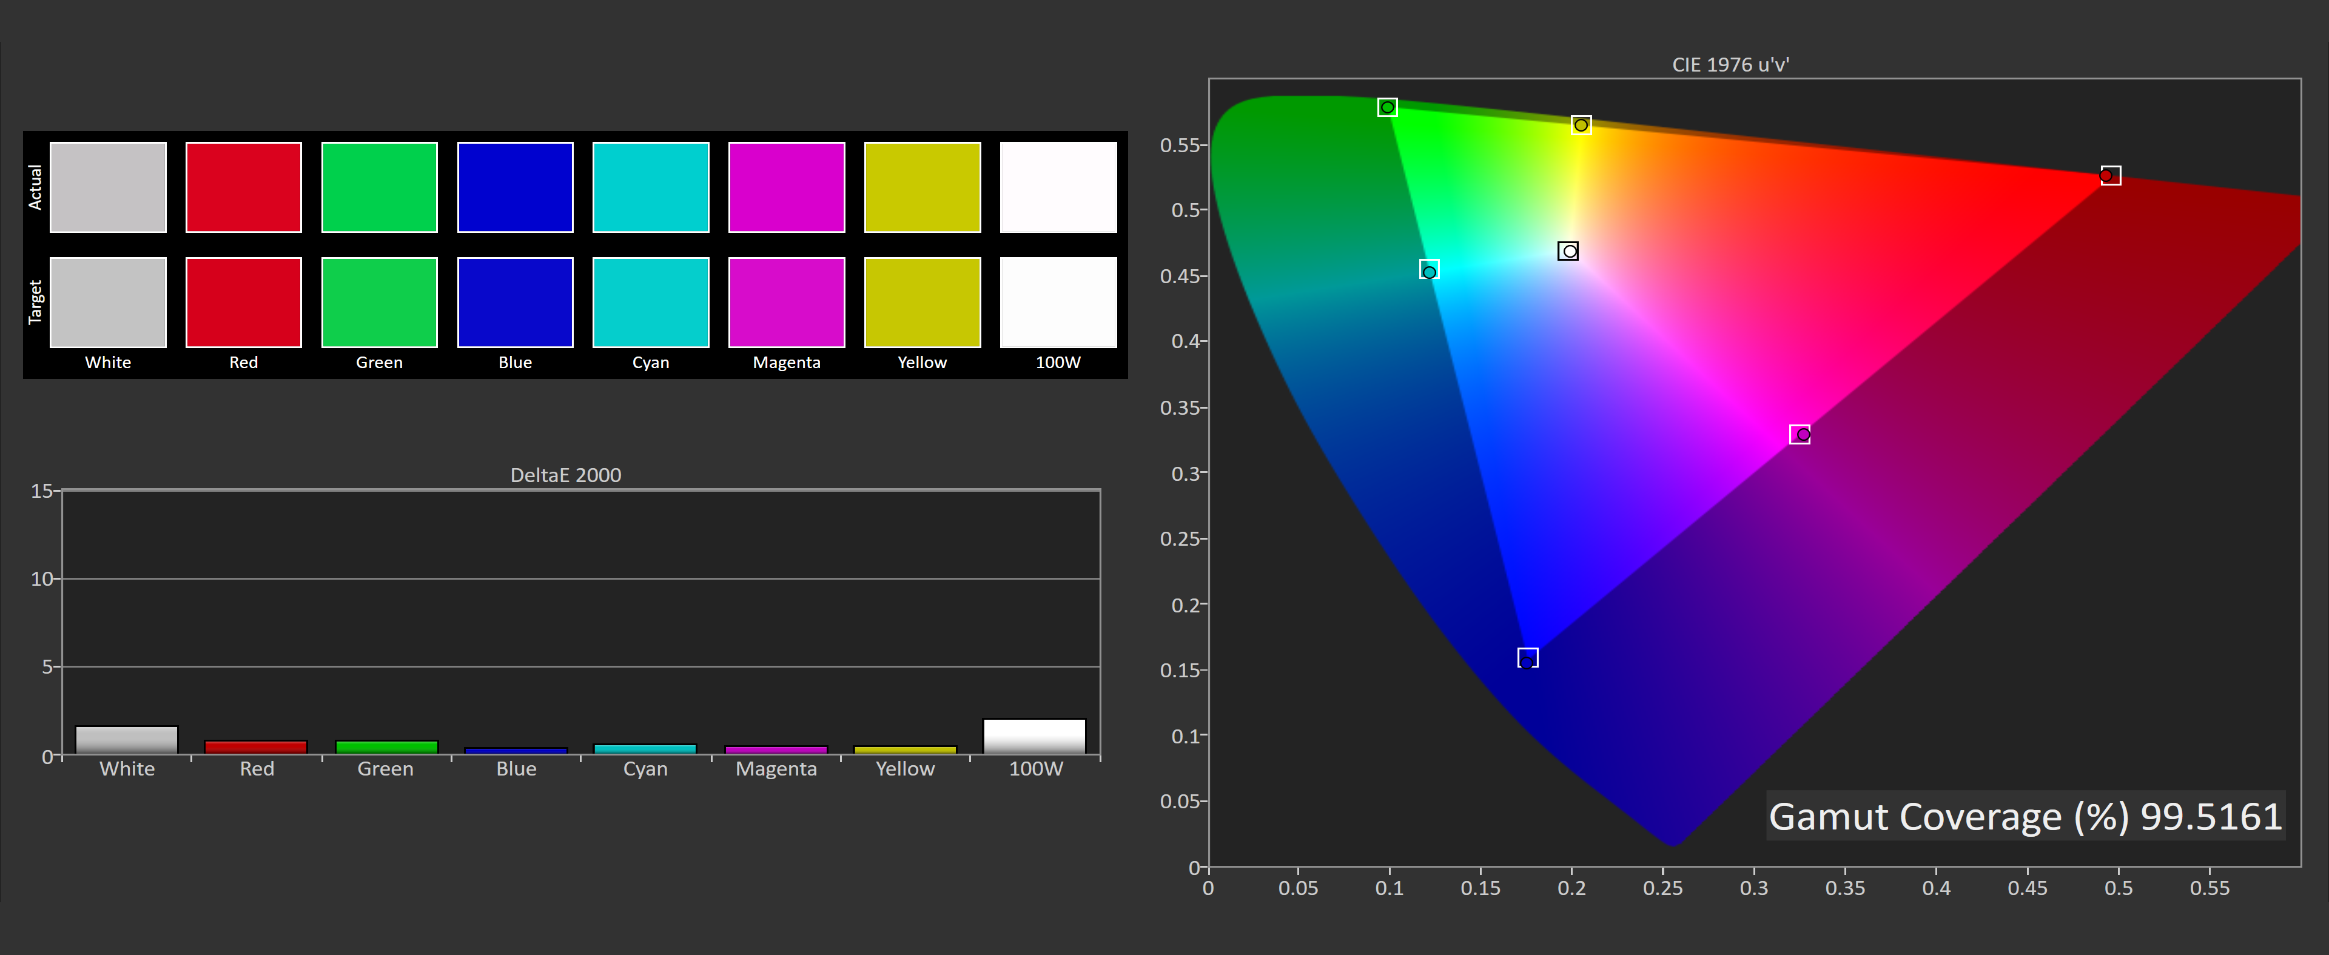Click the cyan point marker on CIE chart
The height and width of the screenshot is (955, 2329).
1428,270
